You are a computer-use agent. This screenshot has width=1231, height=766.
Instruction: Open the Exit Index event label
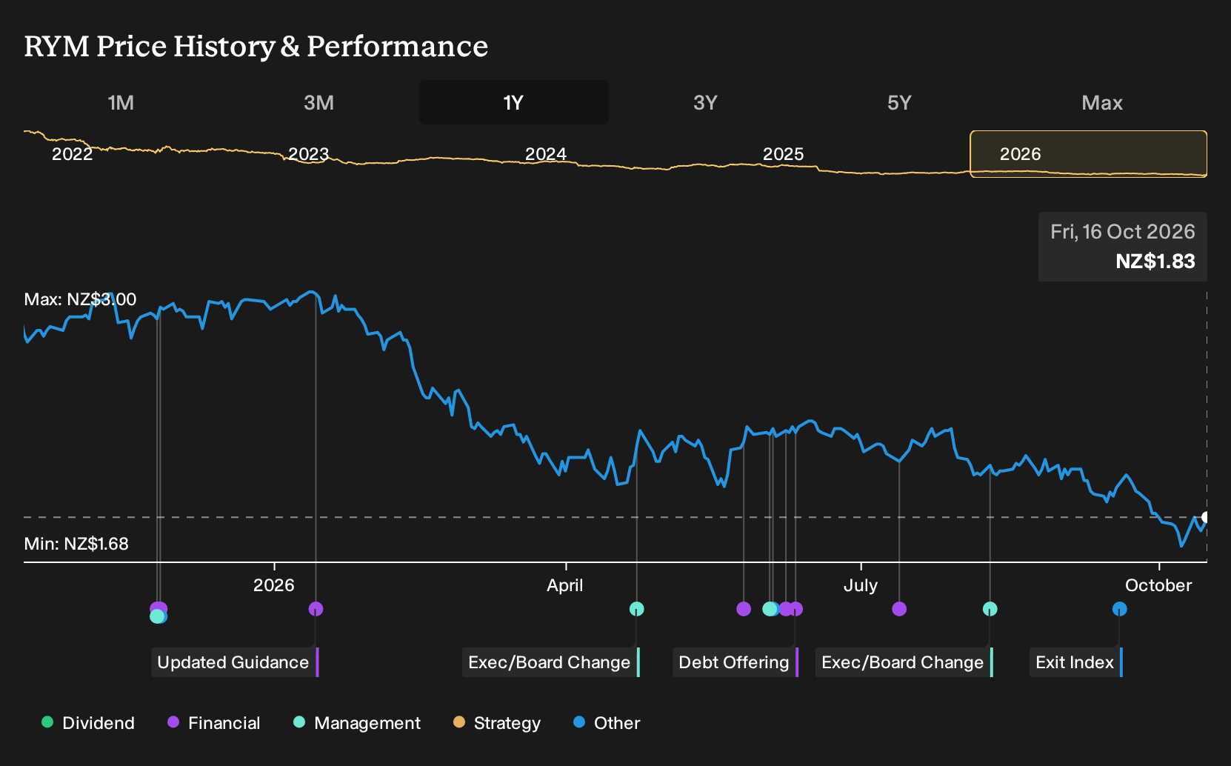1076,662
